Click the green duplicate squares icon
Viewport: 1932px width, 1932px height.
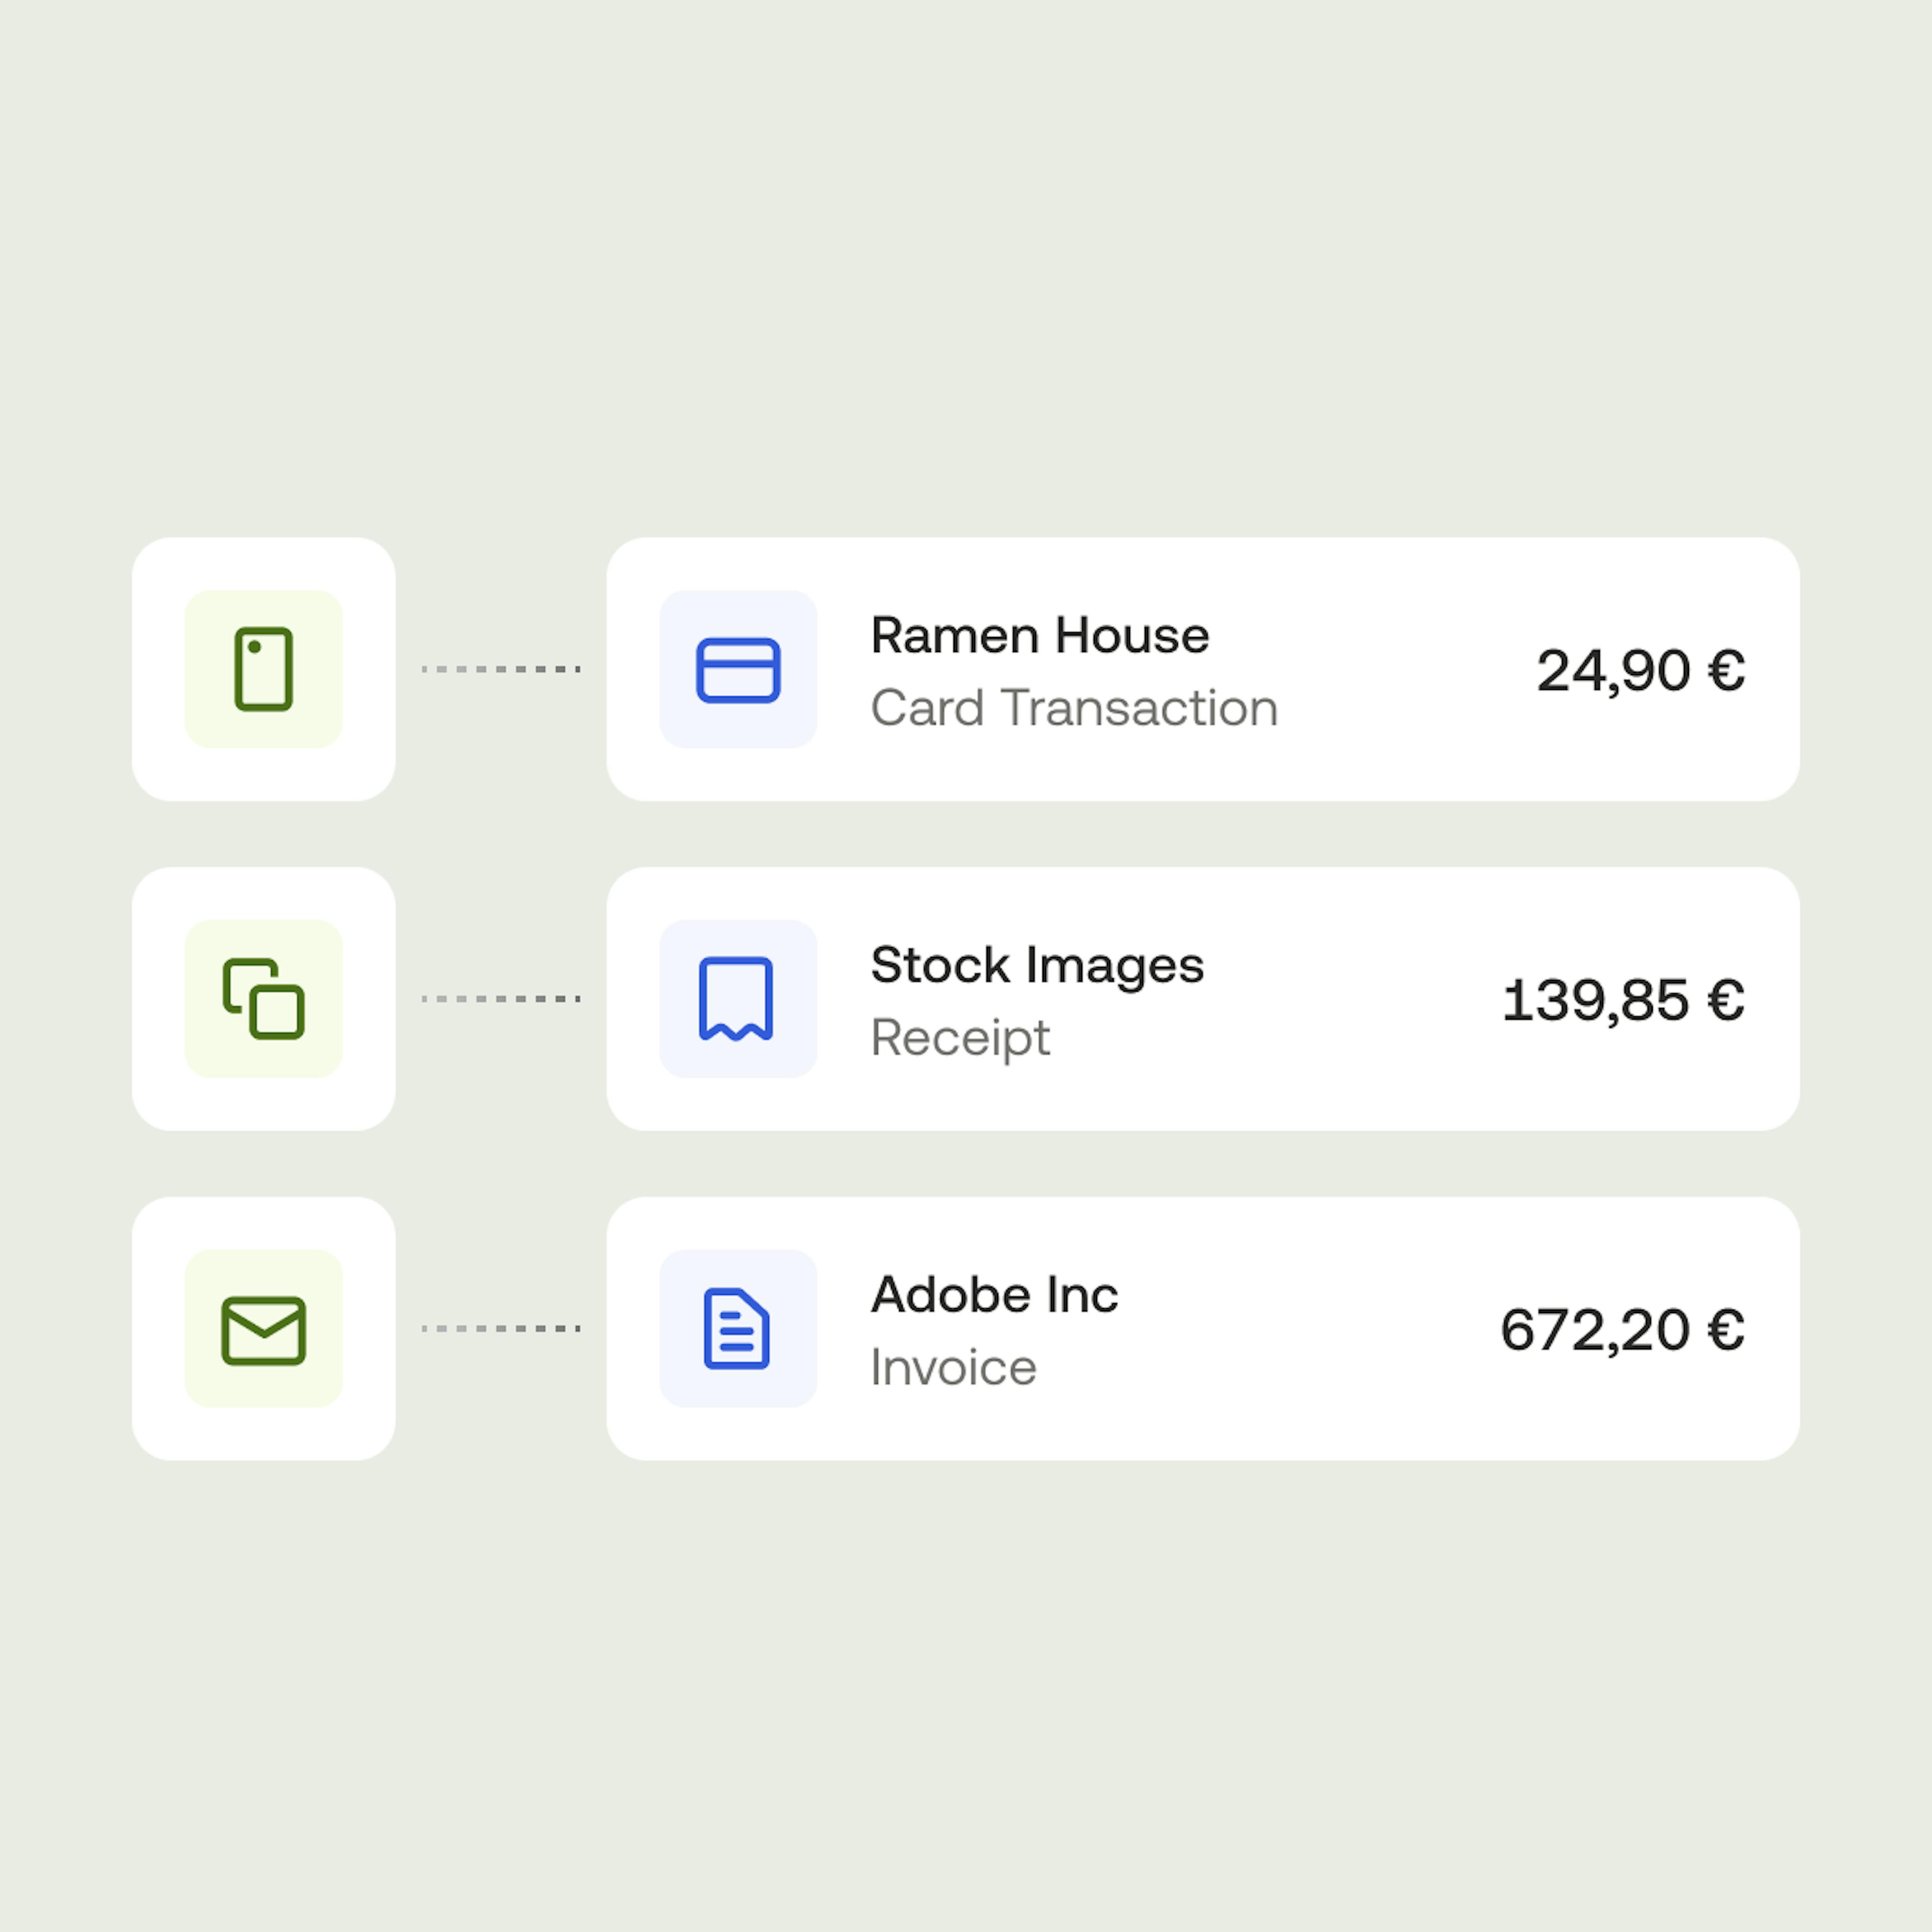pos(263,999)
